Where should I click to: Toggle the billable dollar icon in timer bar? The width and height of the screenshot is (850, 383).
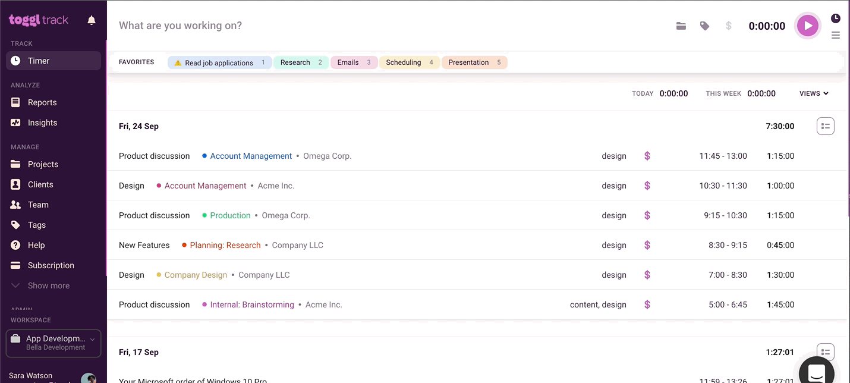click(x=728, y=26)
